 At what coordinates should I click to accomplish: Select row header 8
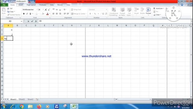click(x=2, y=60)
